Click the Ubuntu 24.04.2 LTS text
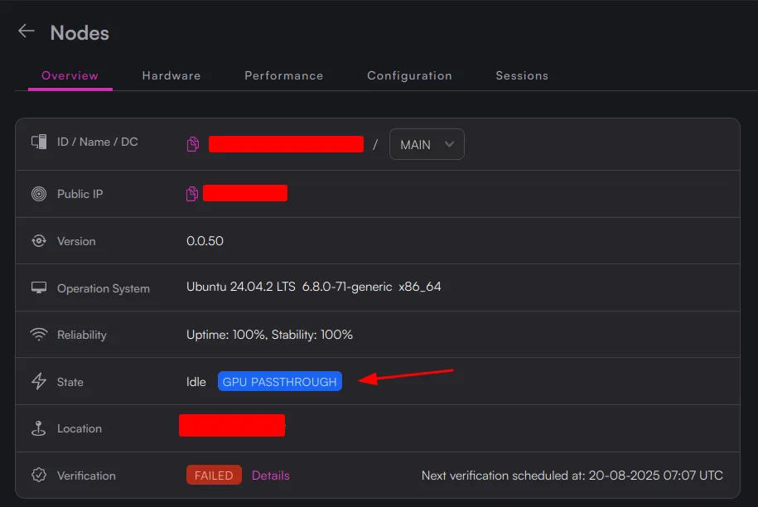This screenshot has height=507, width=758. tap(241, 287)
